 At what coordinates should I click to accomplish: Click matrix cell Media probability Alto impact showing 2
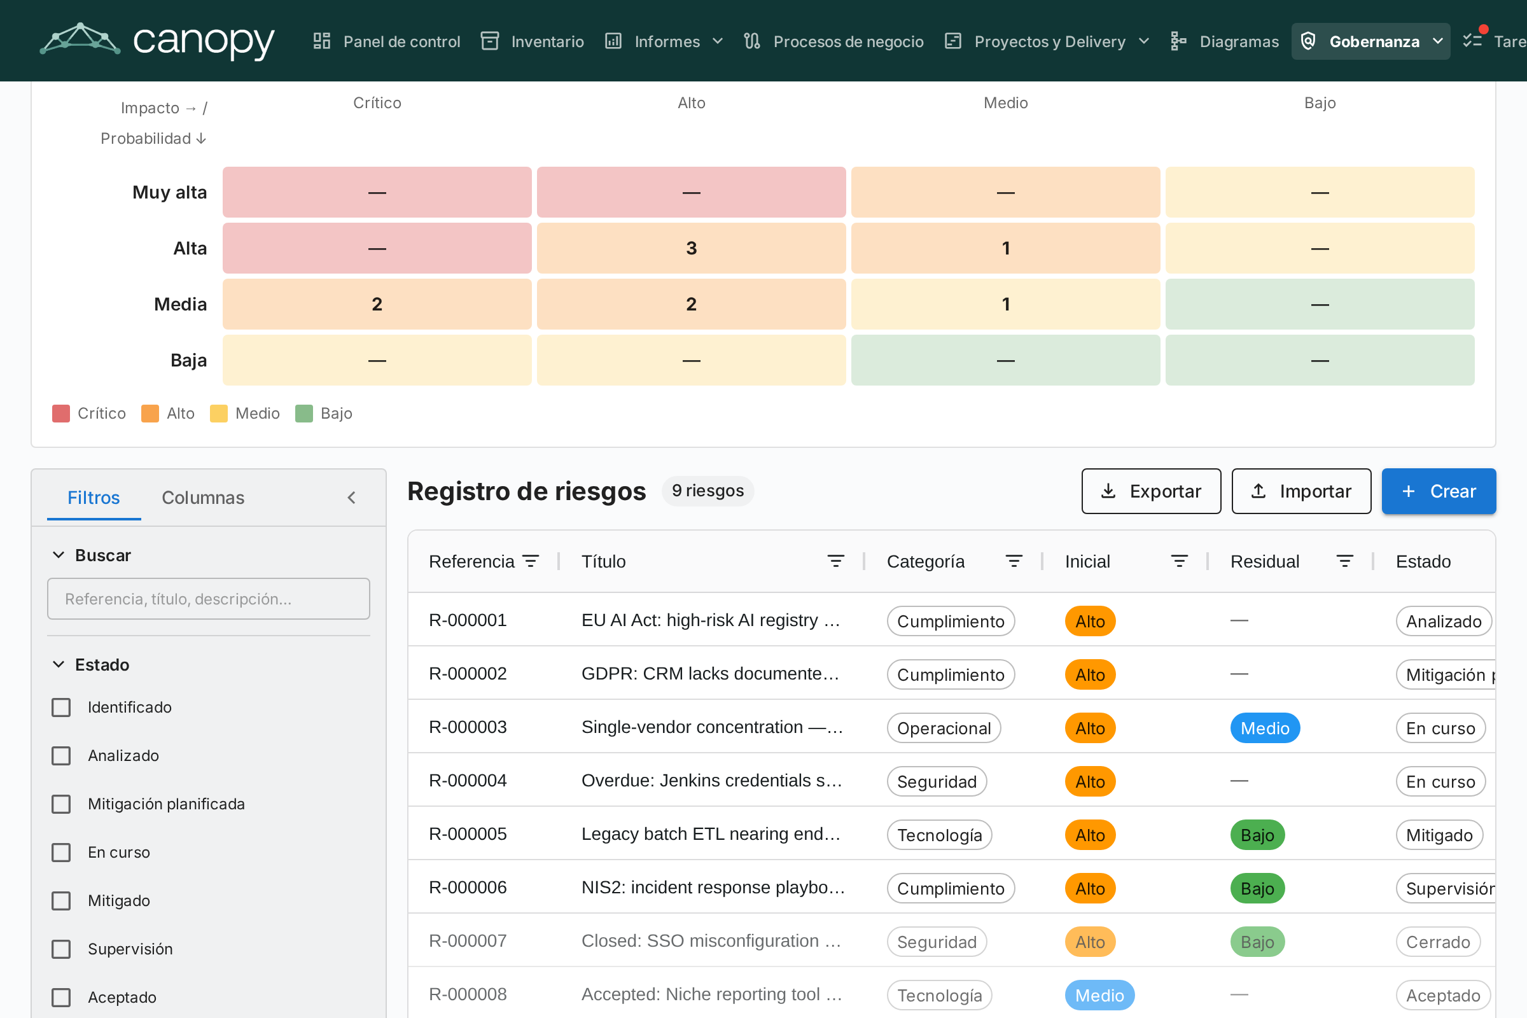[x=692, y=304]
